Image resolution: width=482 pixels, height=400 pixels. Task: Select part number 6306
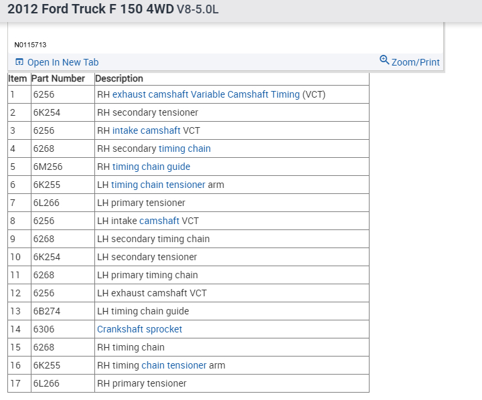tap(44, 329)
